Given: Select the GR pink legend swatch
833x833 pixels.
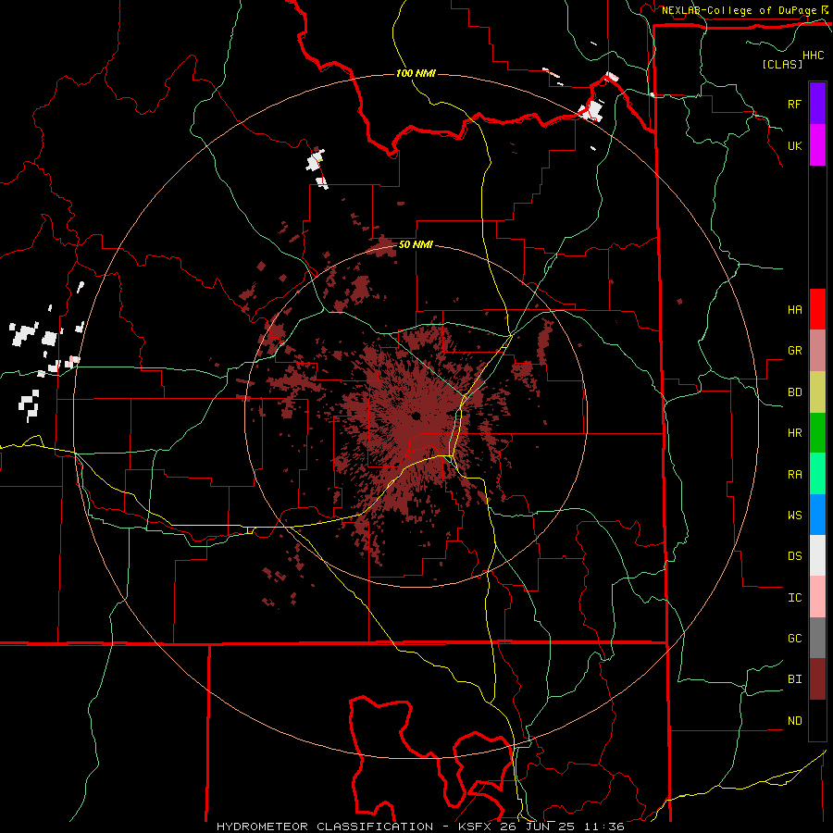Looking at the screenshot, I should point(817,351).
